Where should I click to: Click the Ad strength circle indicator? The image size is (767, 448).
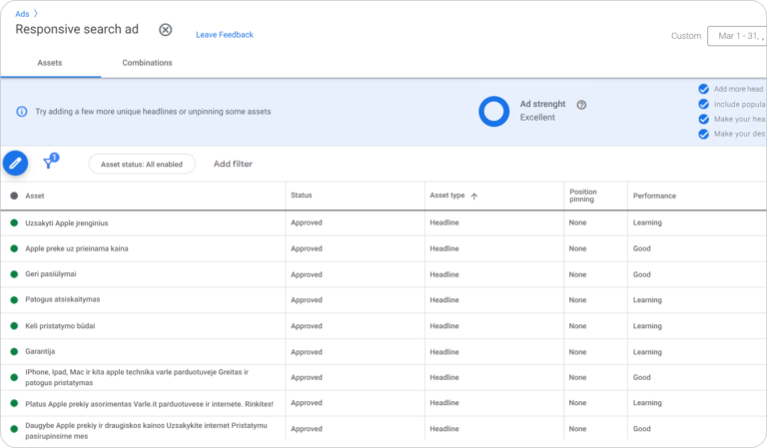(493, 112)
